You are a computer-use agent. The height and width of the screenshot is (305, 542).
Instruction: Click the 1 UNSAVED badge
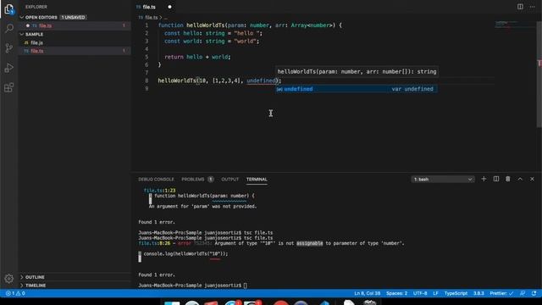point(74,17)
